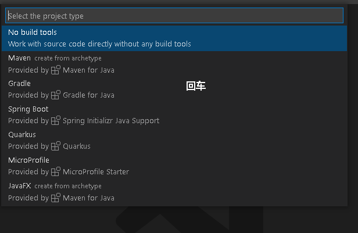Click the 'MicroProfile Starter' provider text
This screenshot has width=358, height=233.
click(x=96, y=172)
